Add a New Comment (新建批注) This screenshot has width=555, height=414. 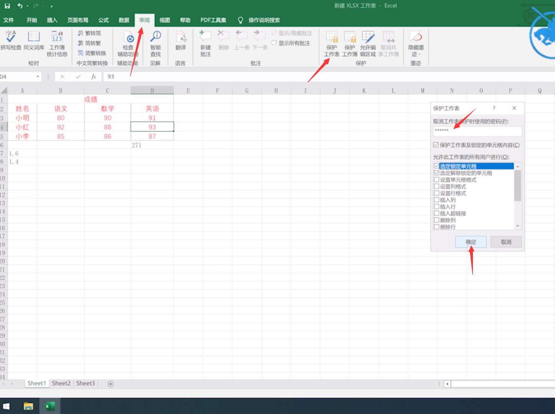[206, 43]
